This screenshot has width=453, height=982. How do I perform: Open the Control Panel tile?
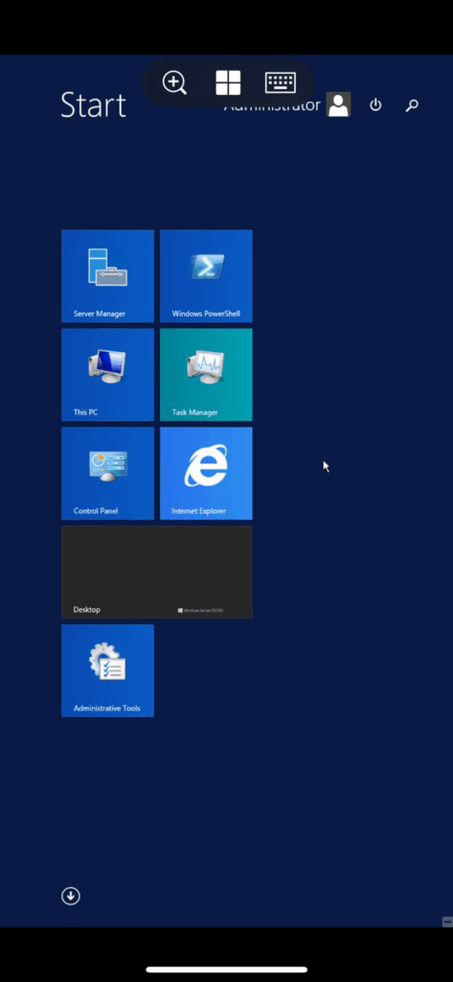[107, 474]
